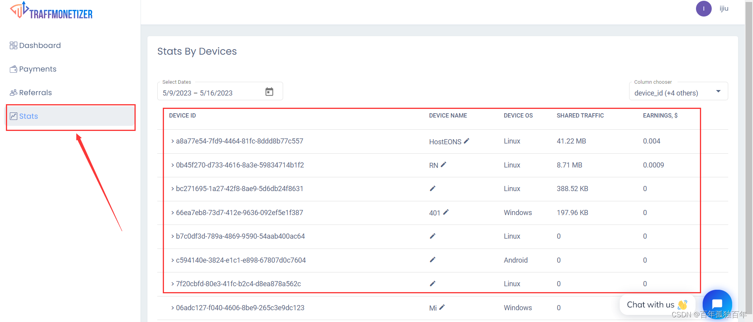The width and height of the screenshot is (753, 322).
Task: Click Windows OS cell in 06adc127 row
Action: (518, 308)
